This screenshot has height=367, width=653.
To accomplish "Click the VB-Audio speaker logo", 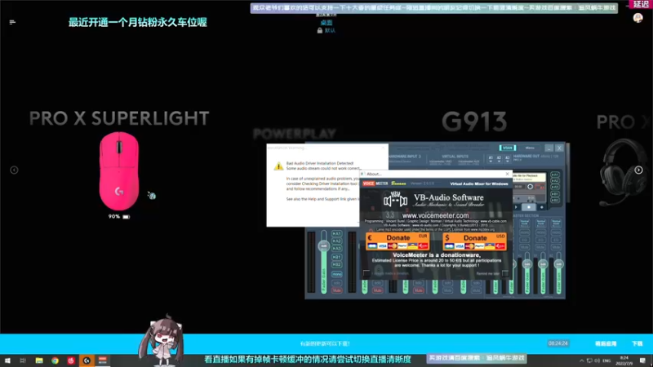I will coord(395,200).
